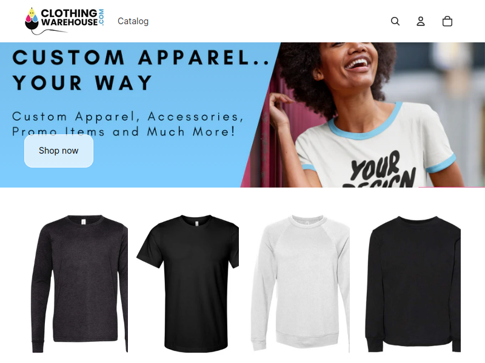This screenshot has height=363, width=485.
Task: Click the Clothing Warehouse logo text
Action: click(x=69, y=18)
